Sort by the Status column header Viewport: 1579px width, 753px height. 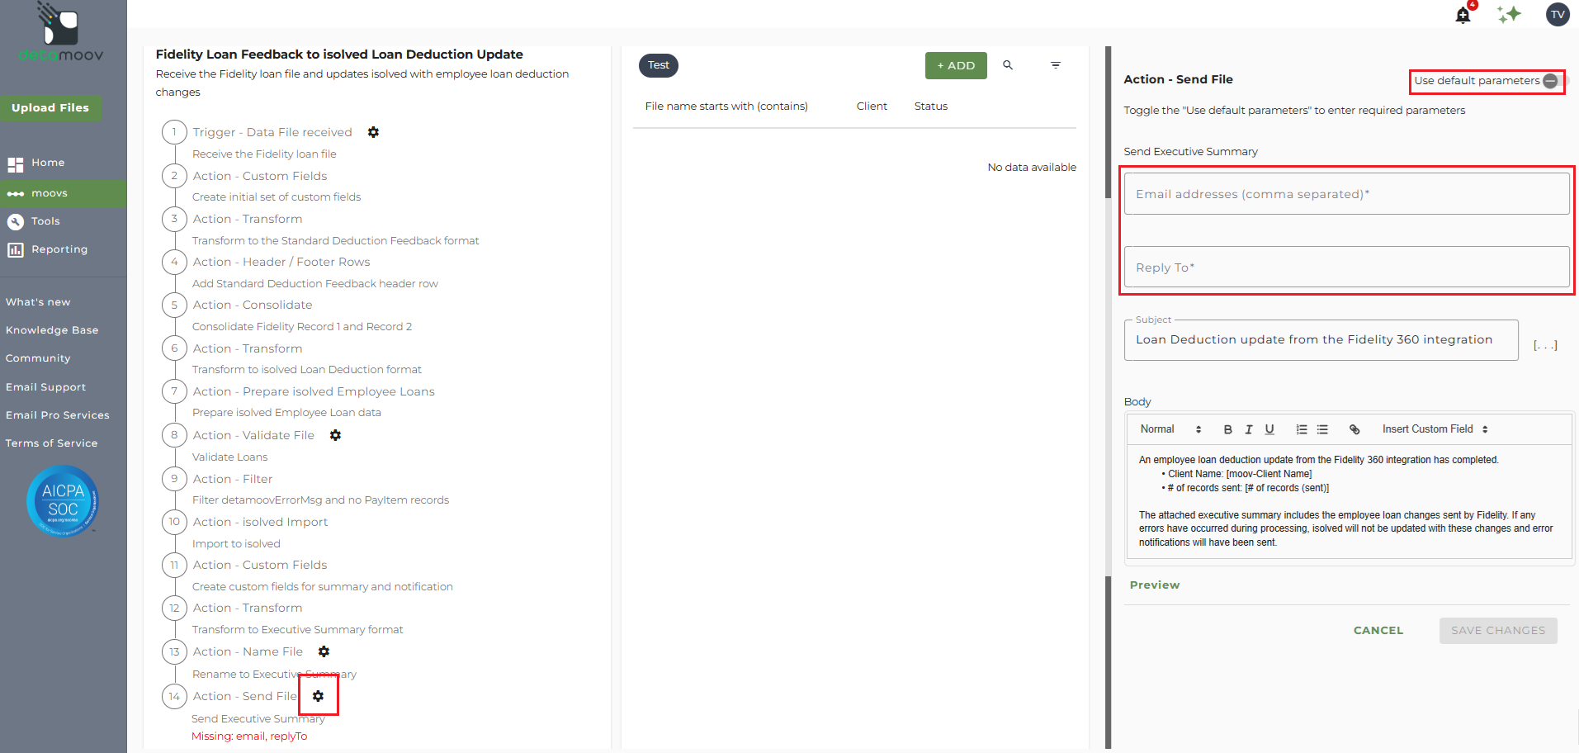tap(931, 107)
